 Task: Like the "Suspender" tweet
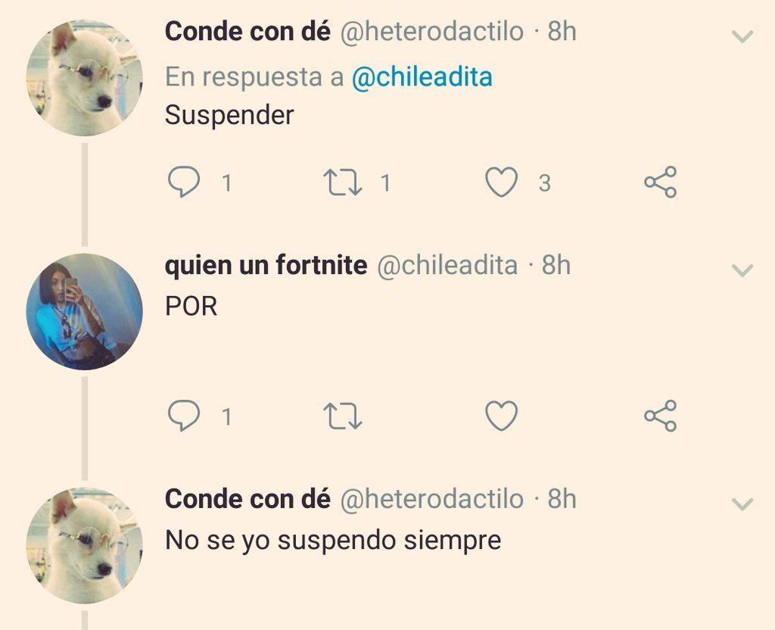[502, 182]
